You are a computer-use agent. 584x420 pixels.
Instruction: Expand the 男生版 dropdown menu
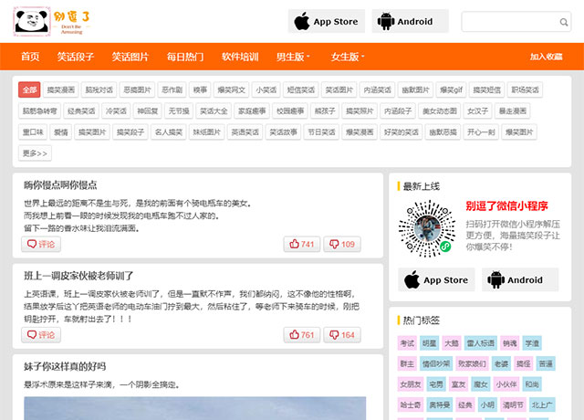(293, 57)
